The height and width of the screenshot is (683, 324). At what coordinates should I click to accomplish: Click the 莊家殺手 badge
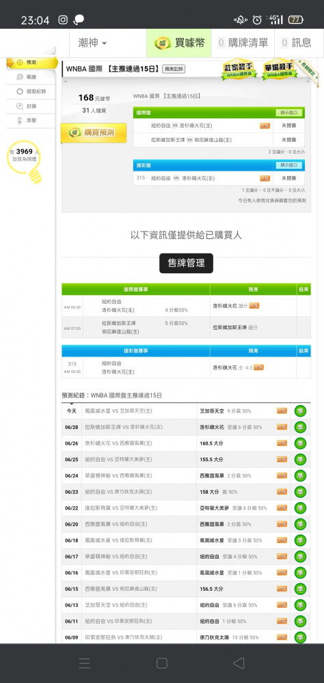click(239, 70)
